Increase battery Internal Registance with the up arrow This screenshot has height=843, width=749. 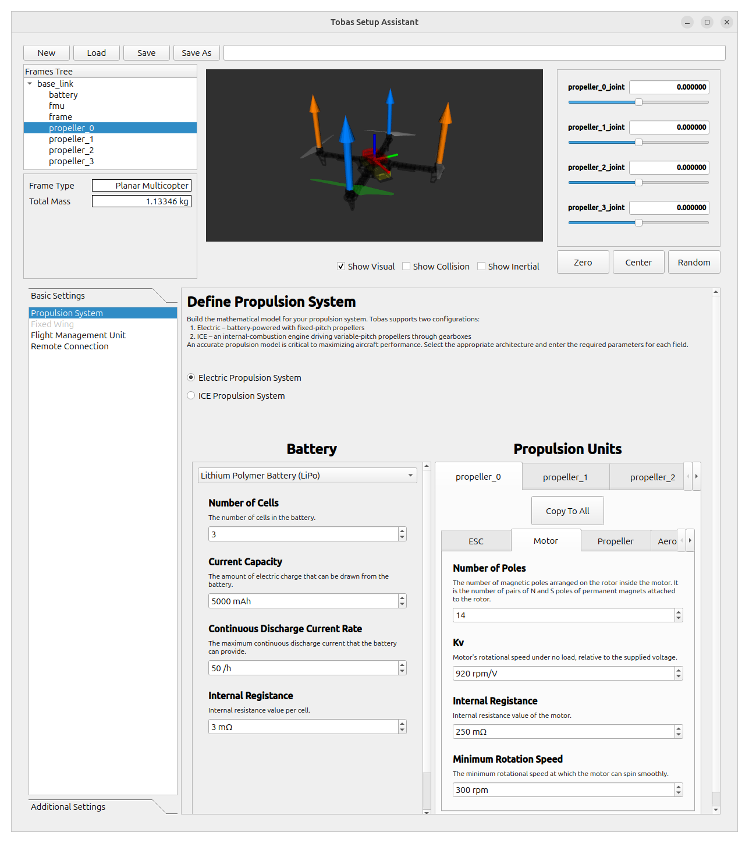click(x=402, y=724)
